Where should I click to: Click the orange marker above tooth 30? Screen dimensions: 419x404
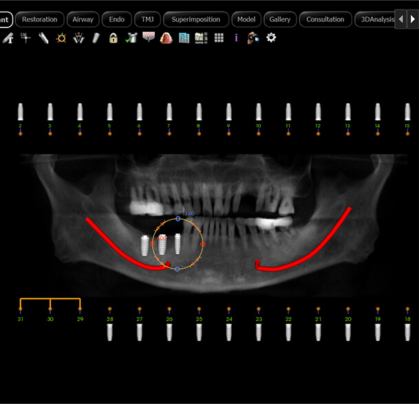(x=50, y=310)
